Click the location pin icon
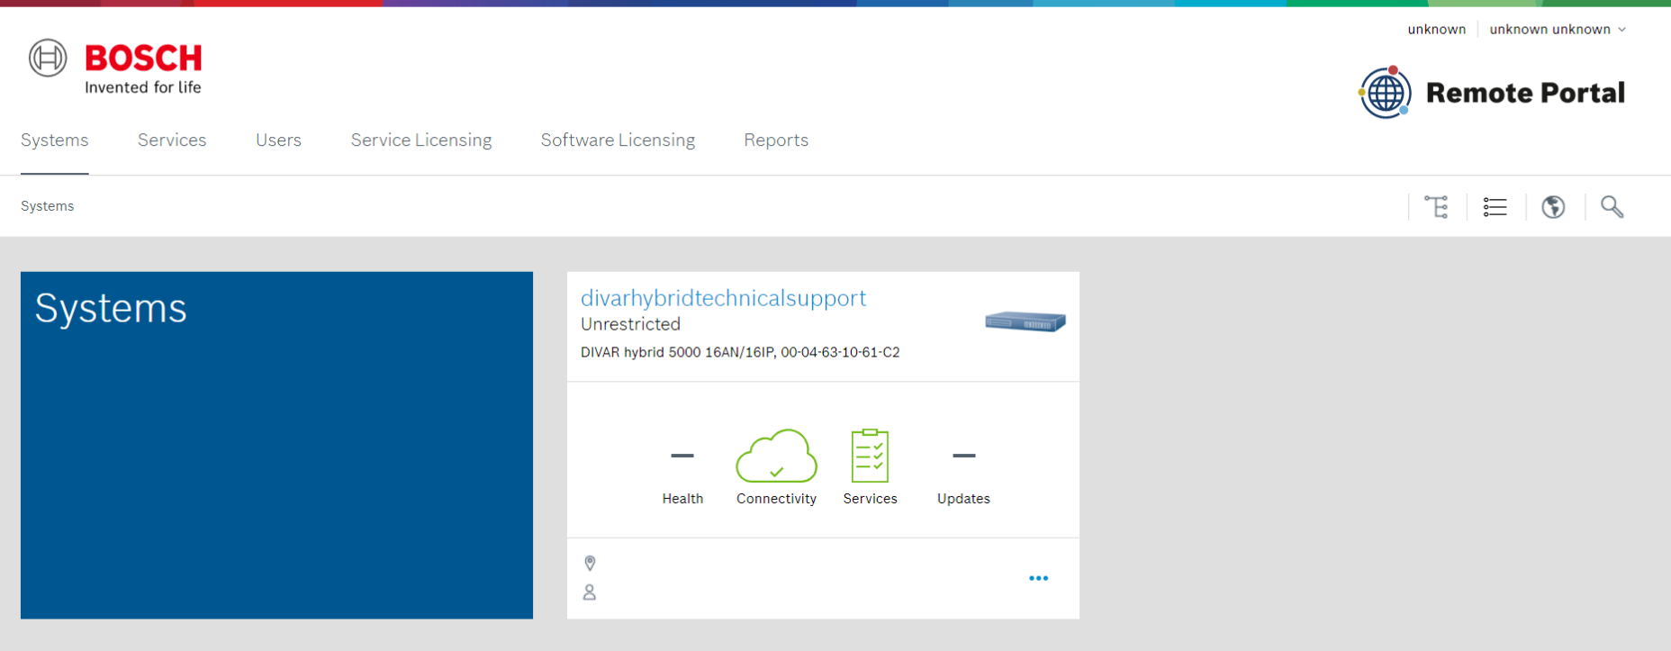1671x651 pixels. [x=590, y=564]
